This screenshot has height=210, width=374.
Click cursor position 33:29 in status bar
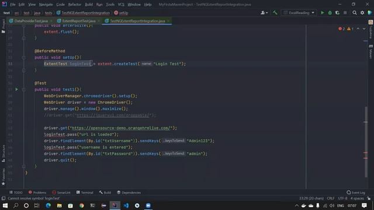311,198
